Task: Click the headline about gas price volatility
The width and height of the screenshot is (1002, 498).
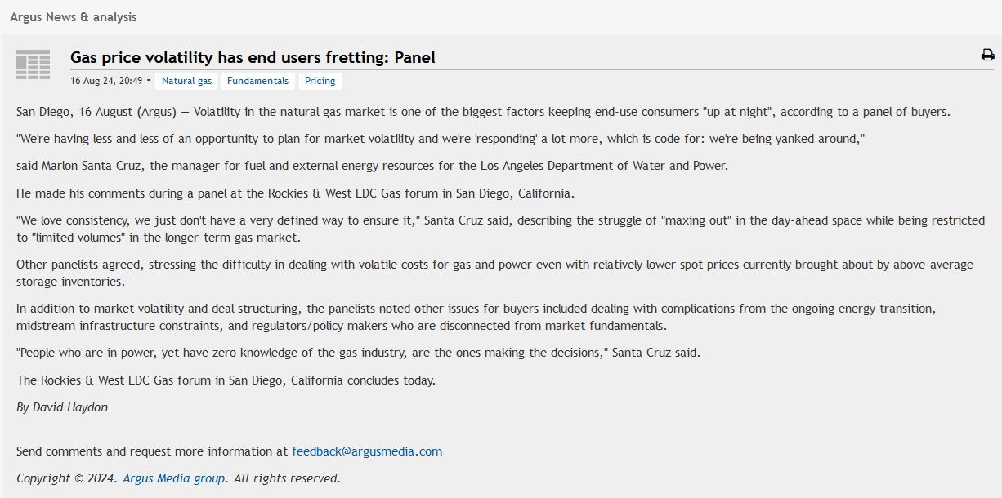Action: pyautogui.click(x=253, y=57)
